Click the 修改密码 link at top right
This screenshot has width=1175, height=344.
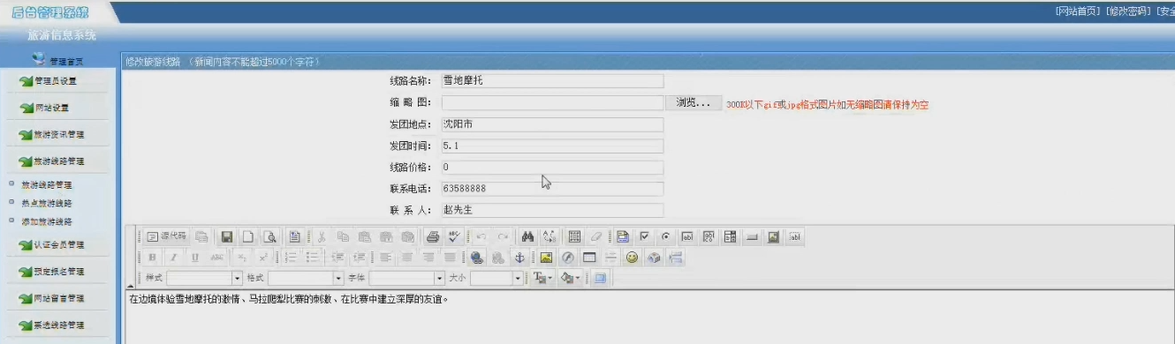click(x=1127, y=11)
